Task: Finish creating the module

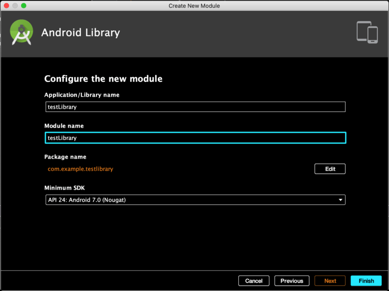Action: 366,281
